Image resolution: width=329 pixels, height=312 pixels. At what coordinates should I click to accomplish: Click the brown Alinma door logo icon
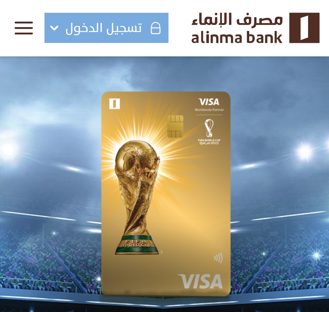tap(304, 28)
